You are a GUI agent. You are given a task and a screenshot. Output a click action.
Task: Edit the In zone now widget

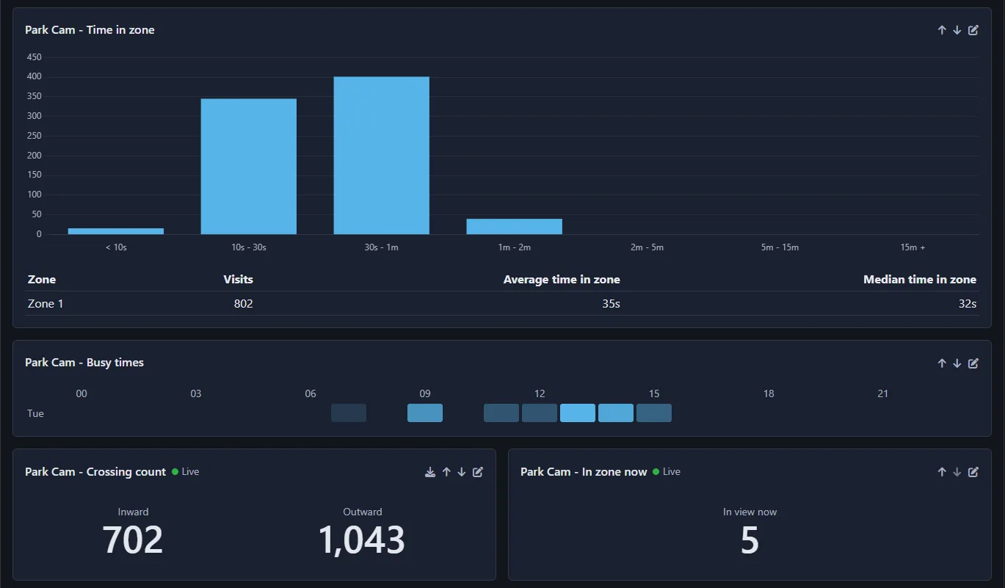click(x=973, y=472)
